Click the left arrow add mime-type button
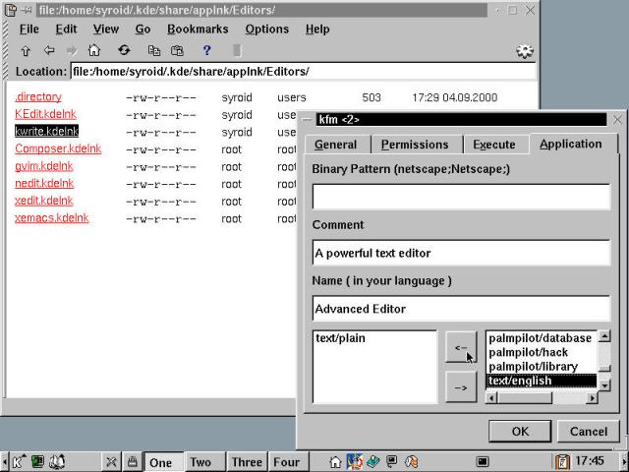This screenshot has width=629, height=472. click(x=460, y=346)
